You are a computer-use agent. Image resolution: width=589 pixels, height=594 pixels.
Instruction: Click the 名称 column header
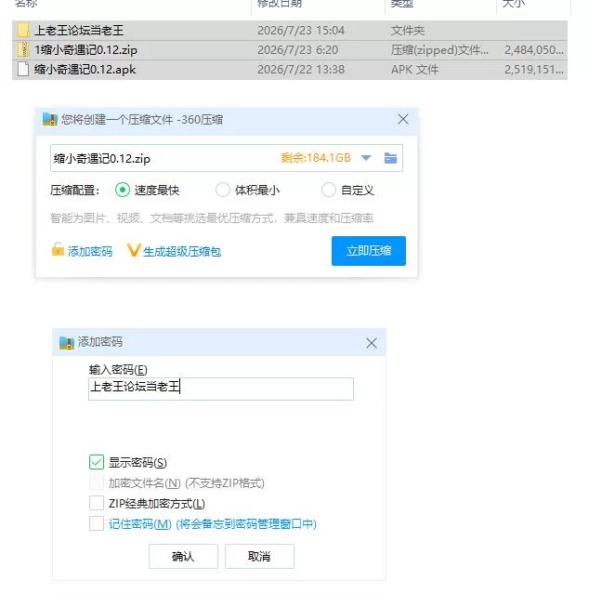(x=26, y=4)
